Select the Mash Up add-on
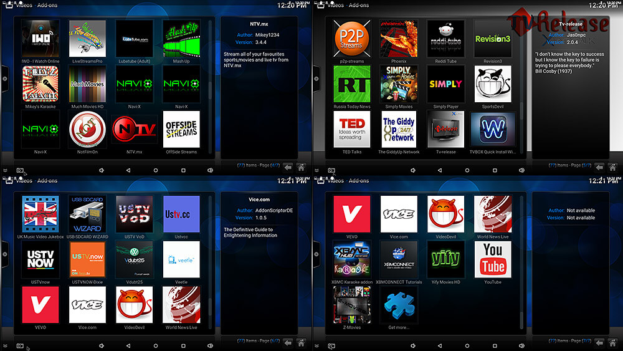623x351 pixels. pyautogui.click(x=181, y=39)
